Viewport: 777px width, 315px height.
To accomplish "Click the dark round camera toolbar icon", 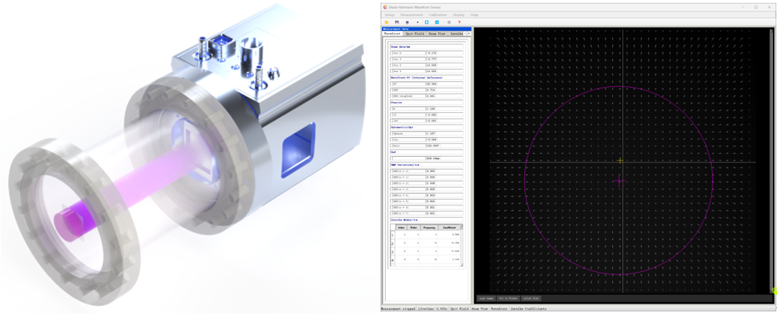I will (x=407, y=22).
